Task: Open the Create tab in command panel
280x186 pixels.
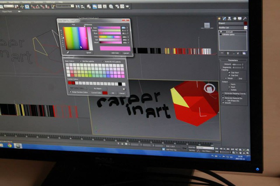Action: click(219, 19)
